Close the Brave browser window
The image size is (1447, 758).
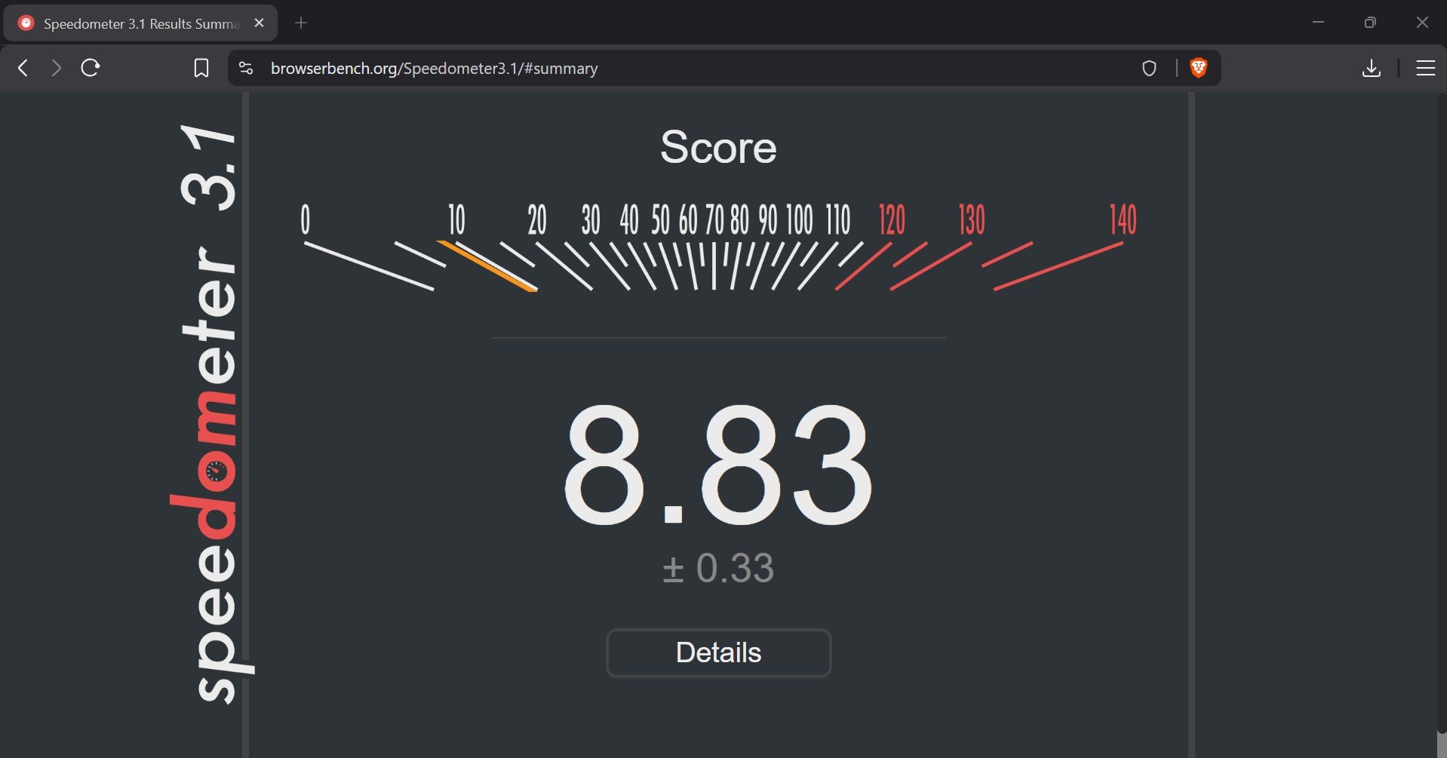[x=1422, y=23]
